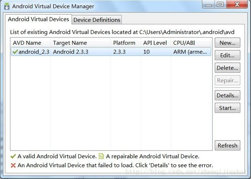Reload the device list with Refresh
This screenshot has height=179, width=251.
tap(227, 145)
